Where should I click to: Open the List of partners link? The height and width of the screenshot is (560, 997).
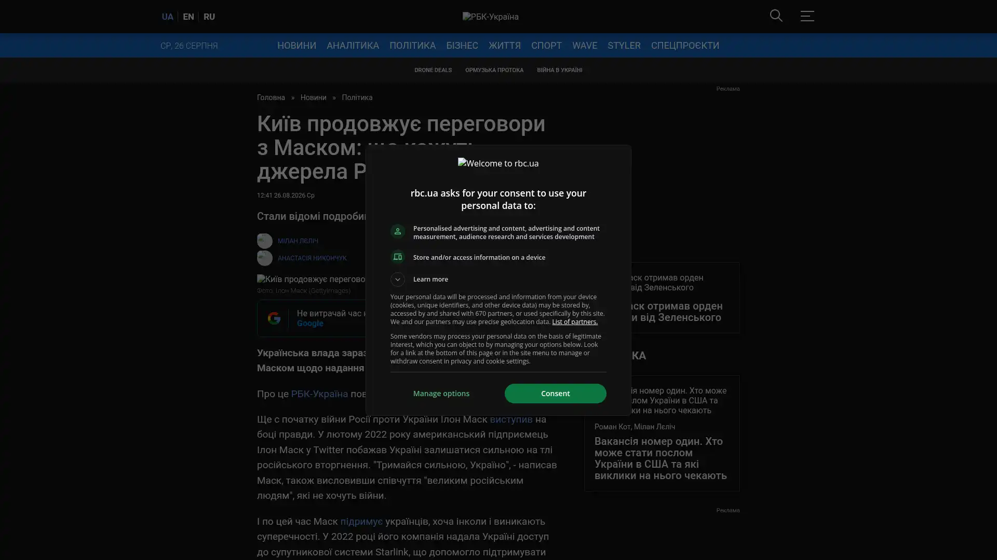(x=574, y=322)
